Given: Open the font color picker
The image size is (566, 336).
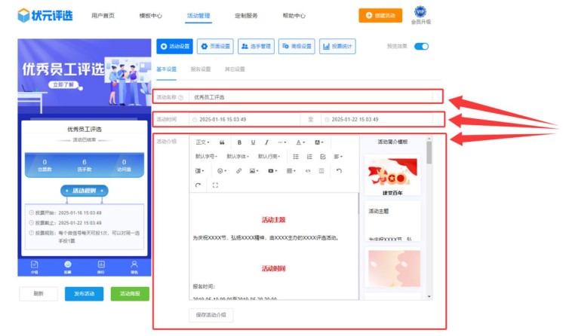Looking at the screenshot, I should tap(300, 142).
